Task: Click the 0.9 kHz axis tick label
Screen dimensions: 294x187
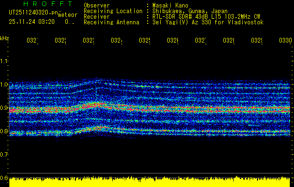Action: 4,108
